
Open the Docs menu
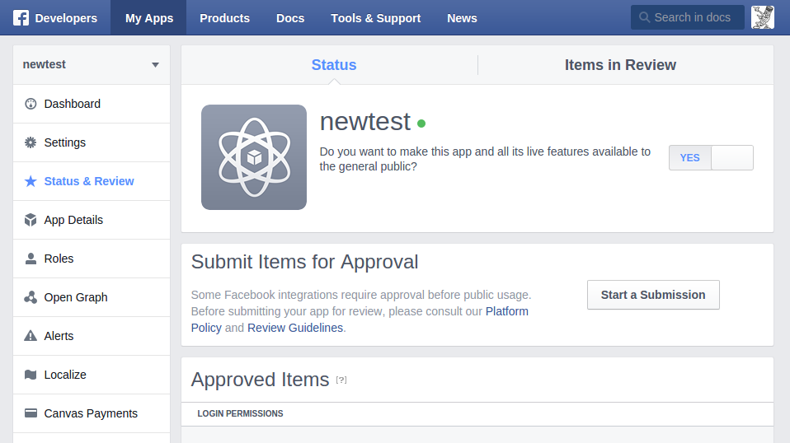290,18
